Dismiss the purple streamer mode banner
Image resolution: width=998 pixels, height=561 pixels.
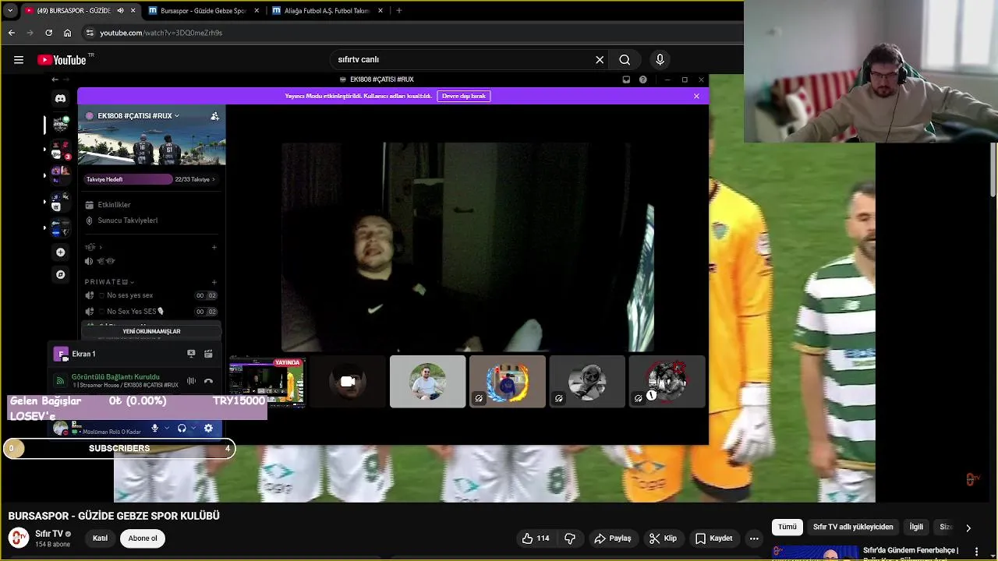pos(696,96)
